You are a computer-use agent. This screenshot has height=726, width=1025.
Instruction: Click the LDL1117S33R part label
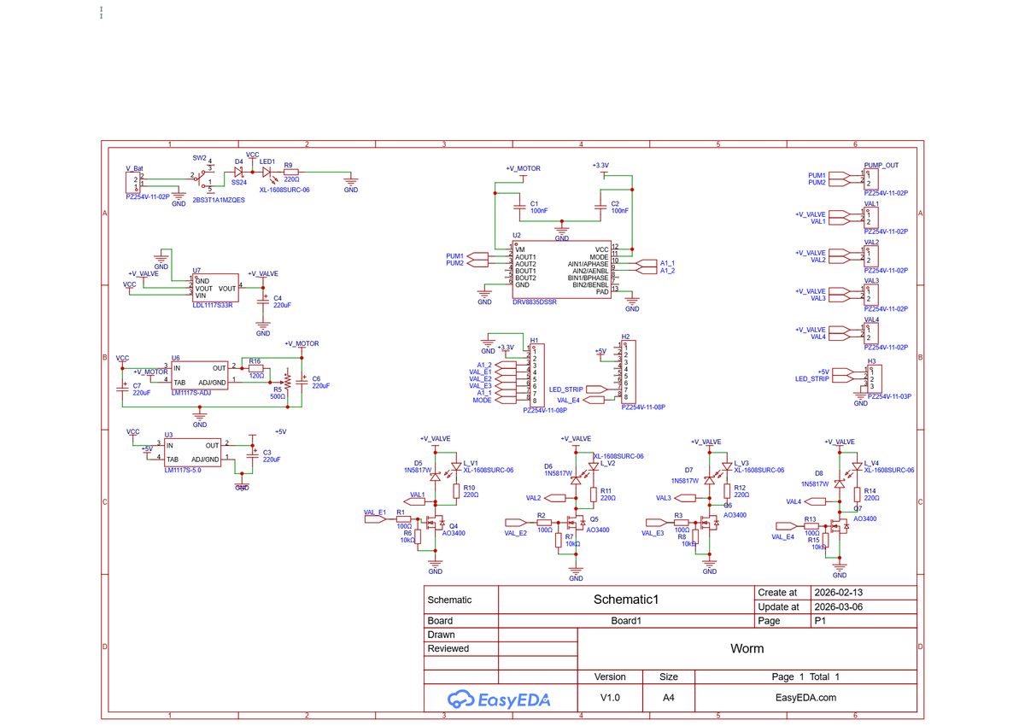[213, 304]
